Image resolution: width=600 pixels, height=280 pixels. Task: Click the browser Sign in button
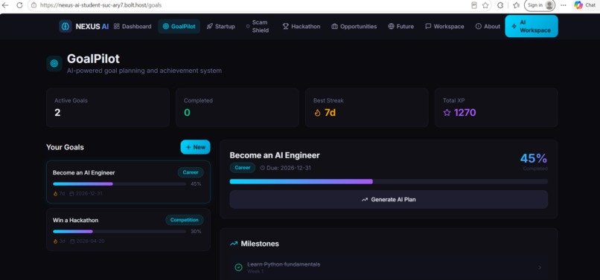pos(540,5)
